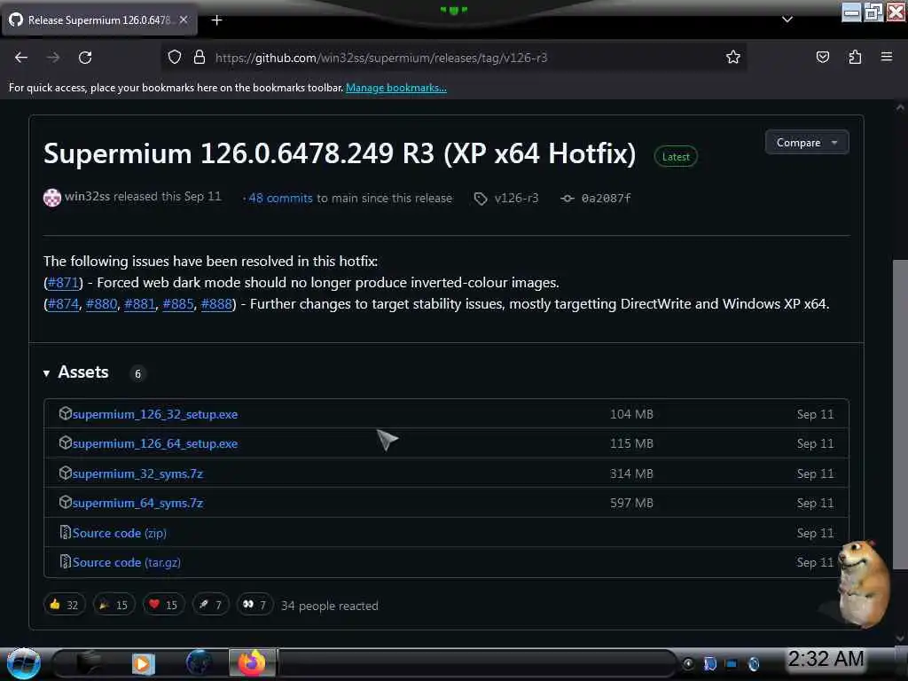The image size is (908, 681).
Task: Download supermium_126_32_setup.exe
Action: click(154, 415)
